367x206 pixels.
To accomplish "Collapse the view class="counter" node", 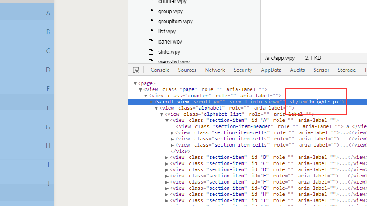I will coord(146,96).
